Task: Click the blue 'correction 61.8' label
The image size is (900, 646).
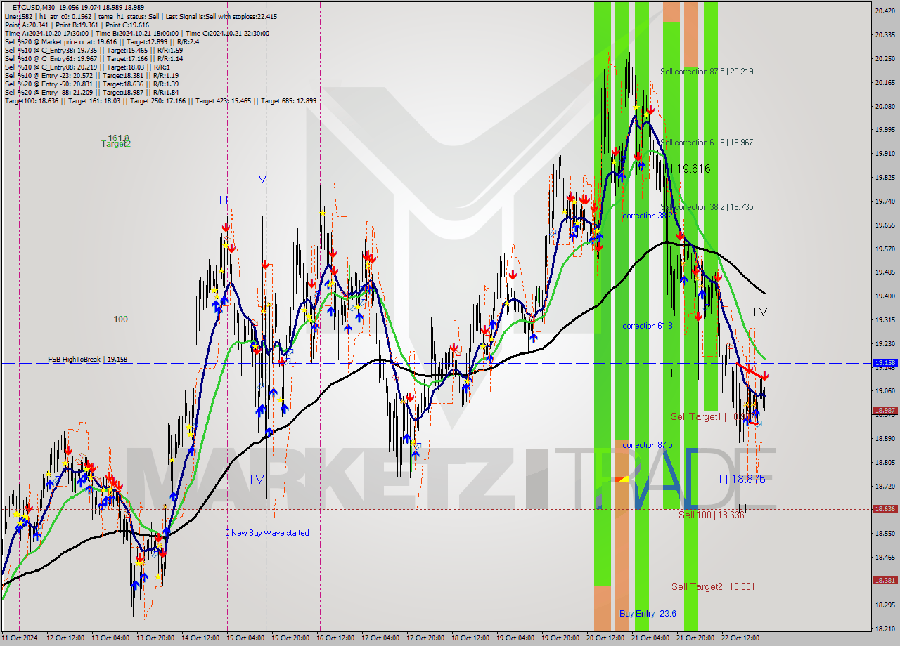Action: (648, 326)
